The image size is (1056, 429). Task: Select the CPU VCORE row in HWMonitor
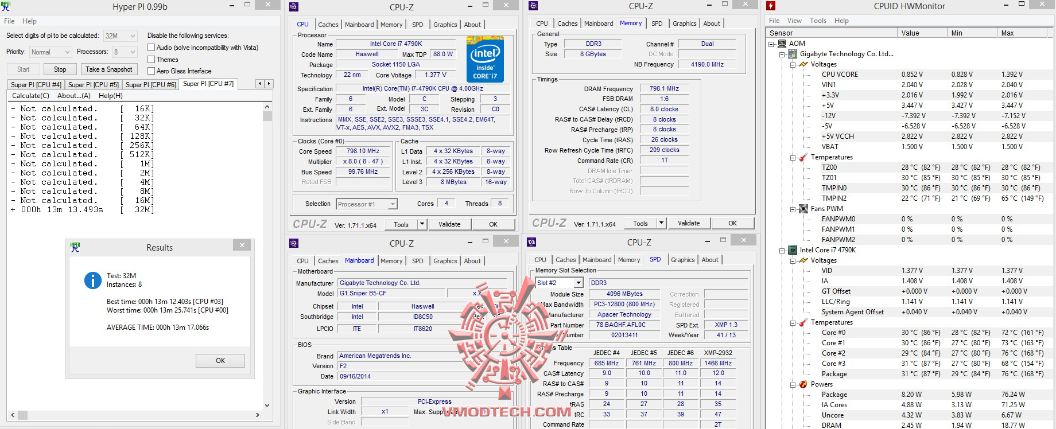[910, 75]
